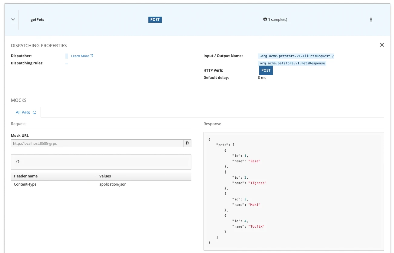Open the getPets kebab options menu

[x=371, y=20]
